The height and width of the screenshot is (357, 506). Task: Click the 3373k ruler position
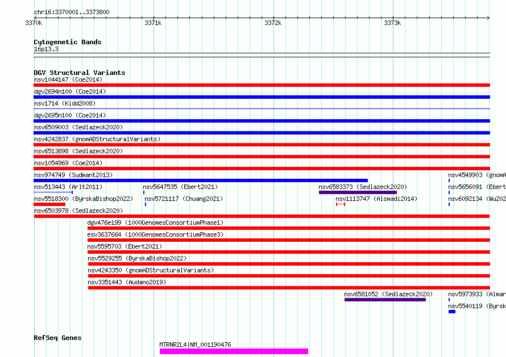pyautogui.click(x=392, y=23)
